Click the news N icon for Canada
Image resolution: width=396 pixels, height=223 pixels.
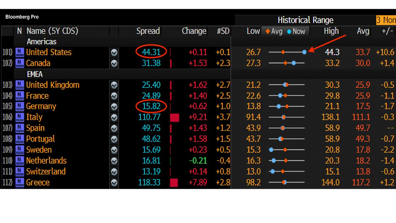(x=19, y=63)
